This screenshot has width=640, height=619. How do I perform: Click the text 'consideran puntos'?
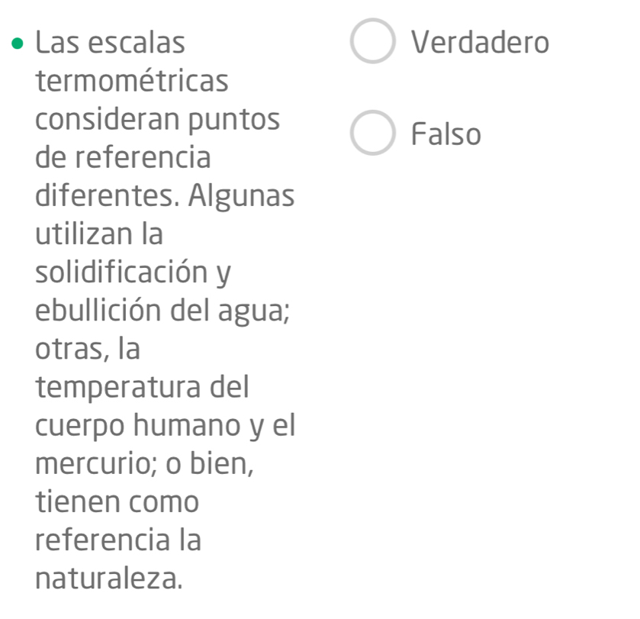158,120
